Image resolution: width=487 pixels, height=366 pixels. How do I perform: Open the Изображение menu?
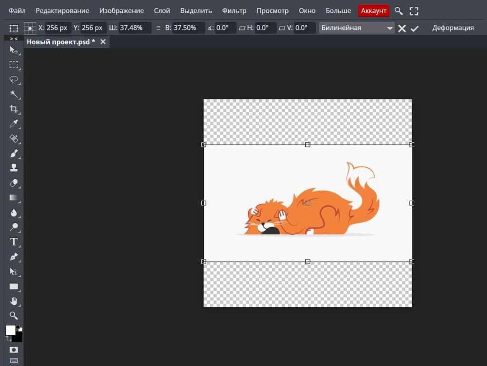(122, 10)
